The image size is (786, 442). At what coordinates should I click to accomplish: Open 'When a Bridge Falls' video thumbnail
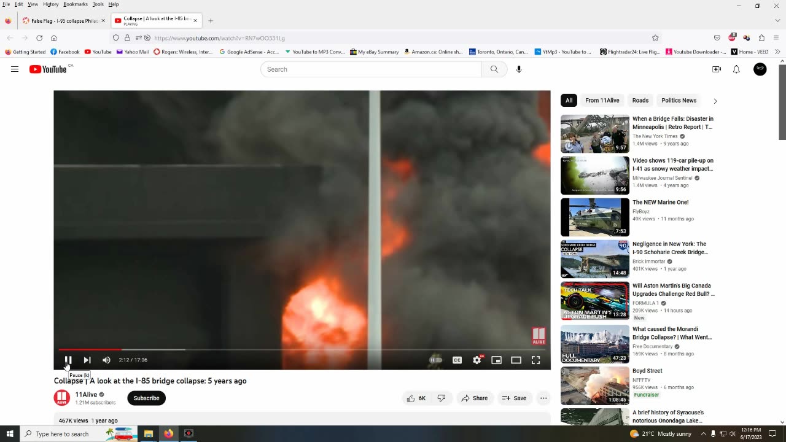[x=595, y=134]
